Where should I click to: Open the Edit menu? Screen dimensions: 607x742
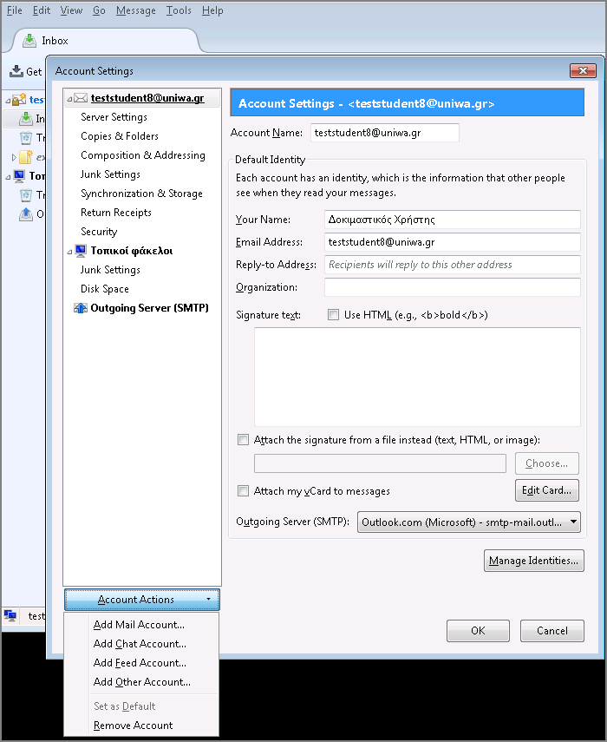tap(41, 10)
